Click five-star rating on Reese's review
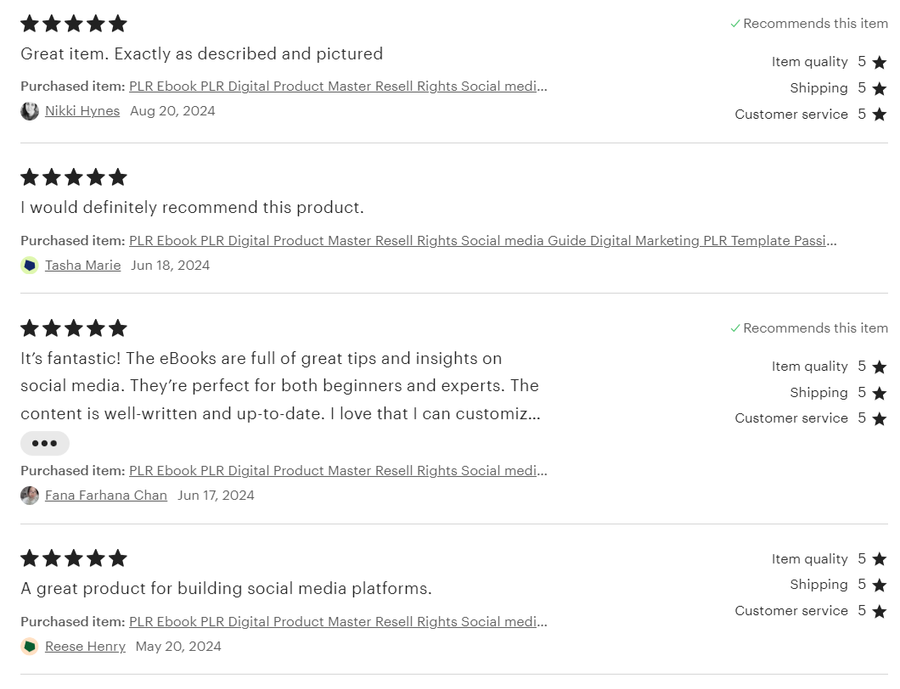This screenshot has height=689, width=900. tap(74, 557)
